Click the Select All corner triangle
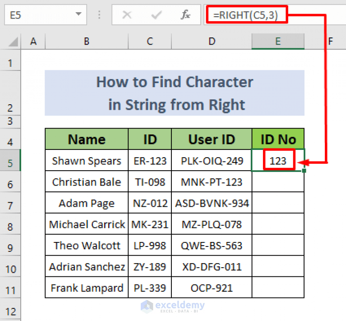The width and height of the screenshot is (346, 321). point(13,42)
